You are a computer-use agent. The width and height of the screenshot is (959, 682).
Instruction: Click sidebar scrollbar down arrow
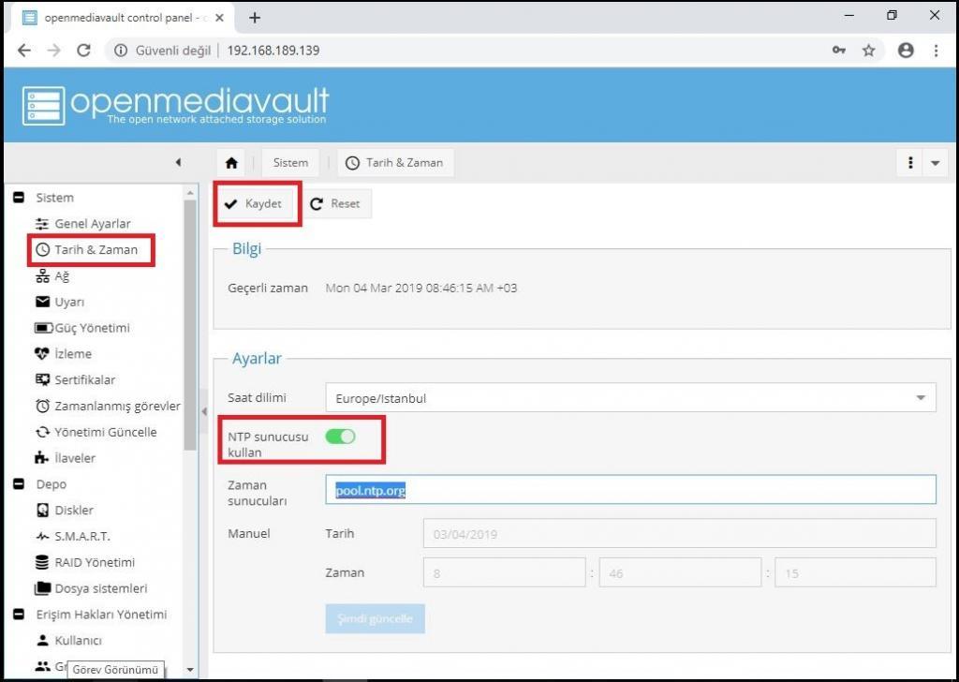190,670
